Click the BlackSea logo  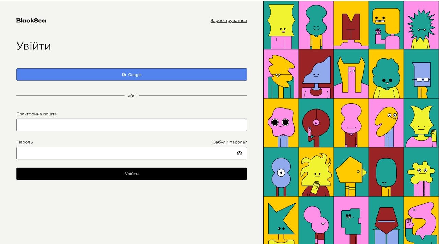point(31,21)
